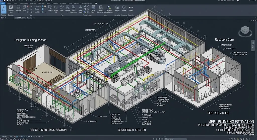The image size is (257, 140).
Task: Open the File ribbon tab
Action: pyautogui.click(x=3, y=3)
